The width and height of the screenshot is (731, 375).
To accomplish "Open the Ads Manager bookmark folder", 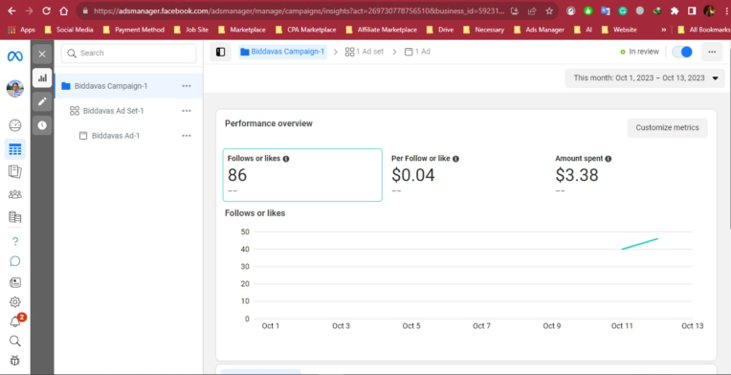I will [x=539, y=30].
